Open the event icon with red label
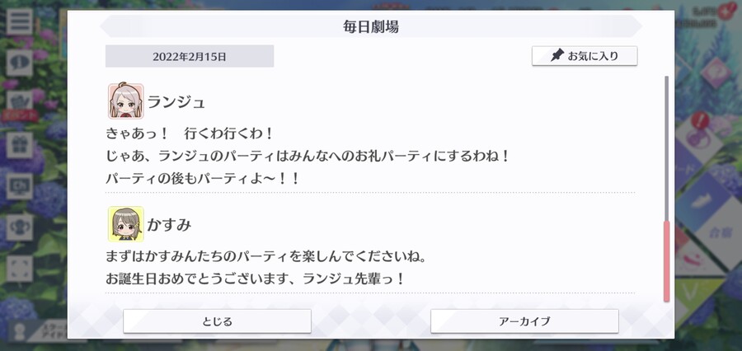This screenshot has width=742, height=351. pyautogui.click(x=20, y=105)
